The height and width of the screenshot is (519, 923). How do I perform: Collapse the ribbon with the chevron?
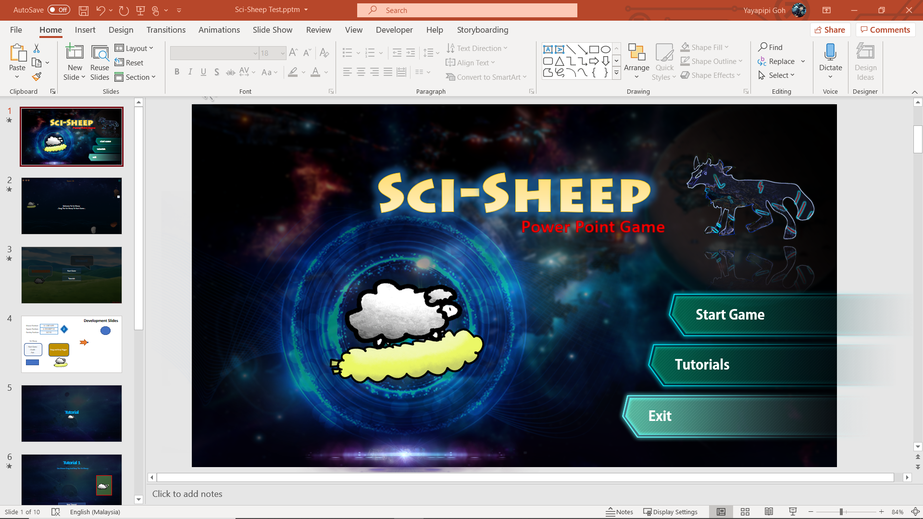pos(914,92)
